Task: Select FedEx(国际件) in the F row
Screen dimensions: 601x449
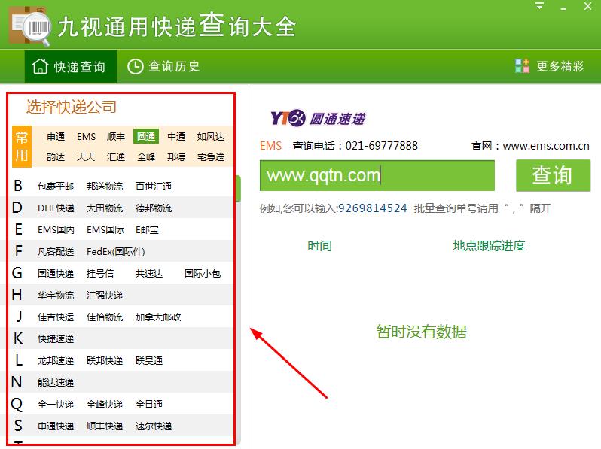Action: click(x=115, y=252)
